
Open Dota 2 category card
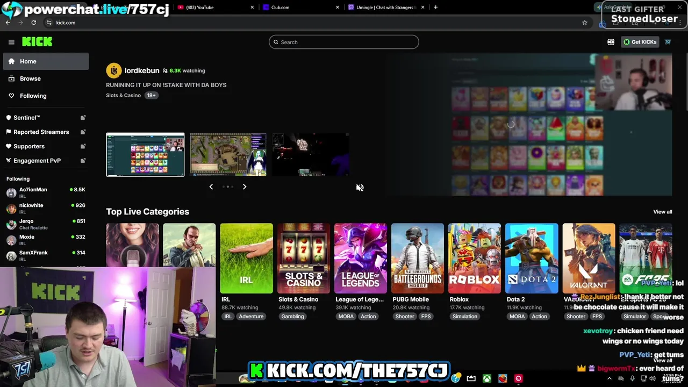(532, 258)
